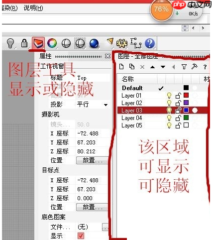Toggle visibility bulb of Layer 02

pos(169,103)
